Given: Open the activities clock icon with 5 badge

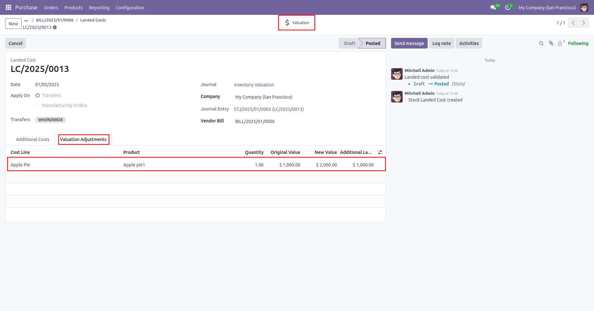Looking at the screenshot, I should [x=508, y=7].
